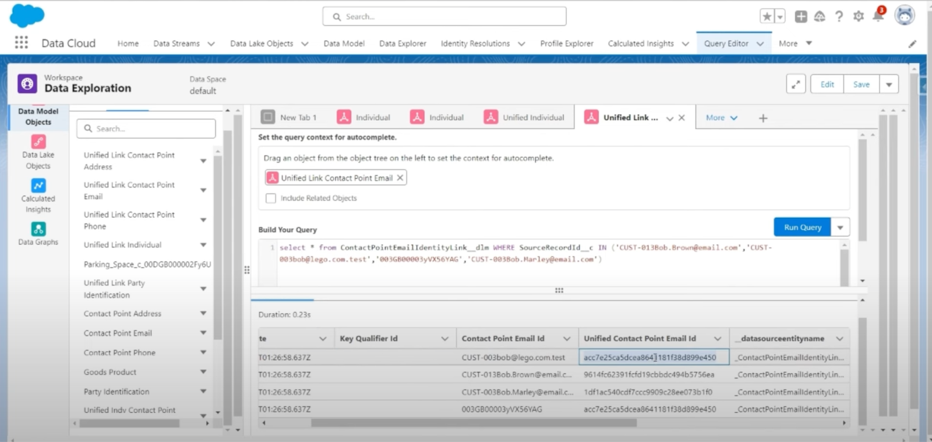Open the App Launcher grid
Image resolution: width=932 pixels, height=442 pixels.
[21, 43]
